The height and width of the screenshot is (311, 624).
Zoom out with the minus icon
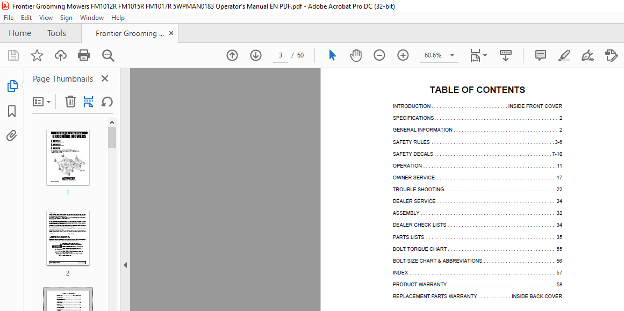click(379, 55)
